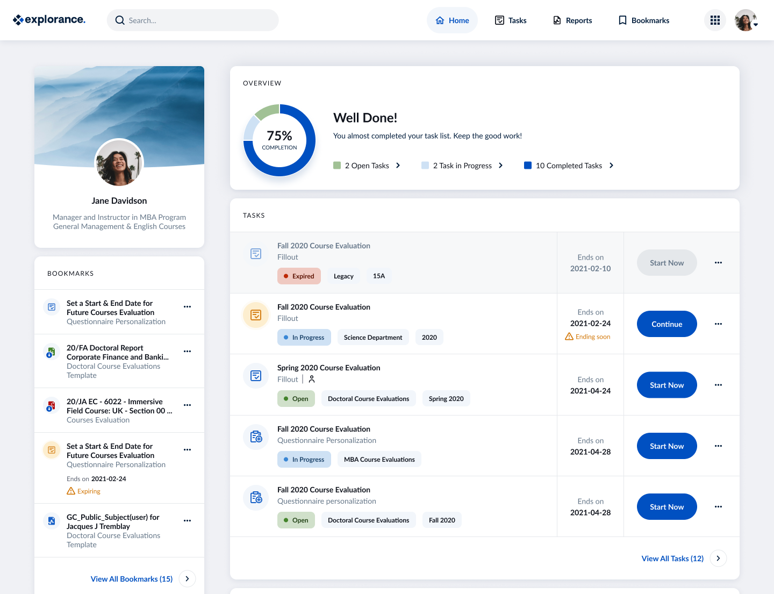Click the 75% completion donut chart
This screenshot has height=594, width=774.
(279, 140)
